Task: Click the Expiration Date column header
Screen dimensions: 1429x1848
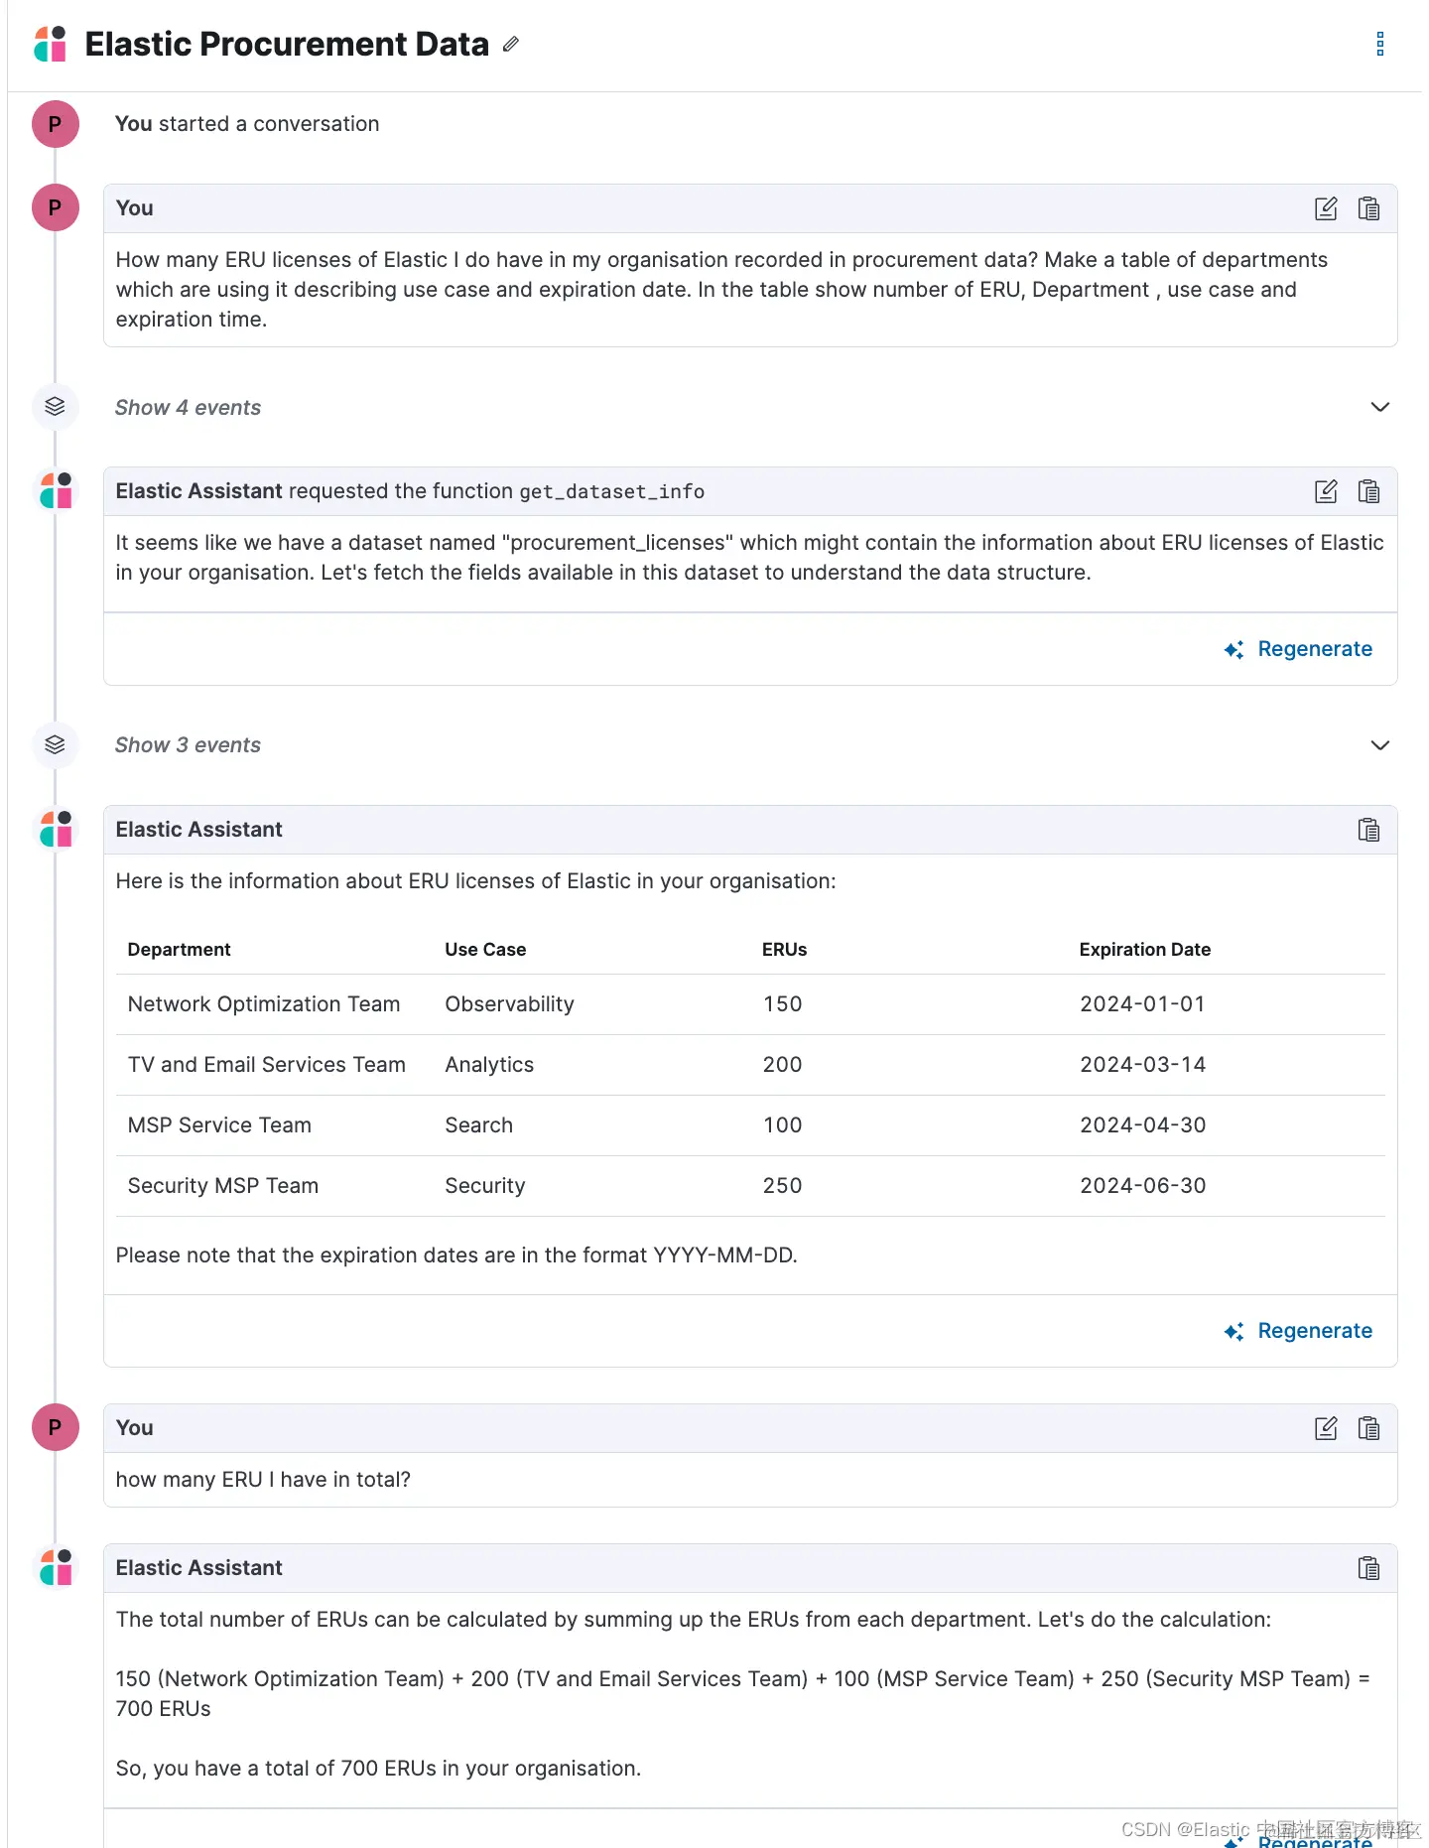Action: pyautogui.click(x=1144, y=950)
